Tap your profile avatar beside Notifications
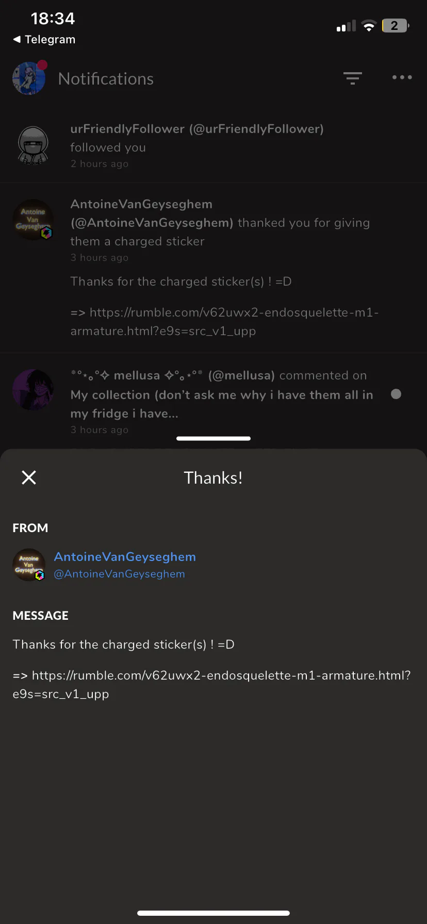 (29, 78)
